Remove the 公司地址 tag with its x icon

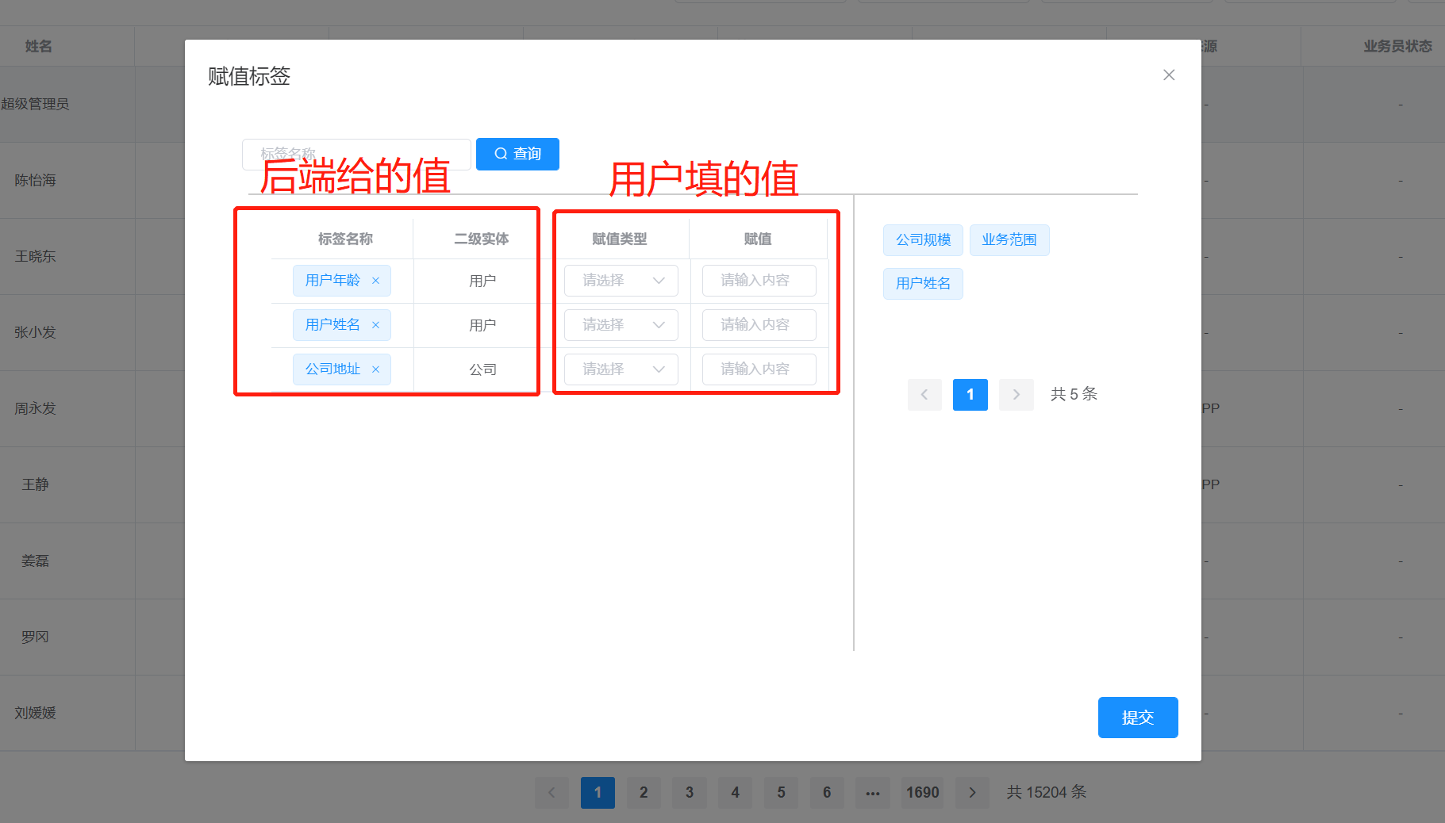click(x=375, y=369)
